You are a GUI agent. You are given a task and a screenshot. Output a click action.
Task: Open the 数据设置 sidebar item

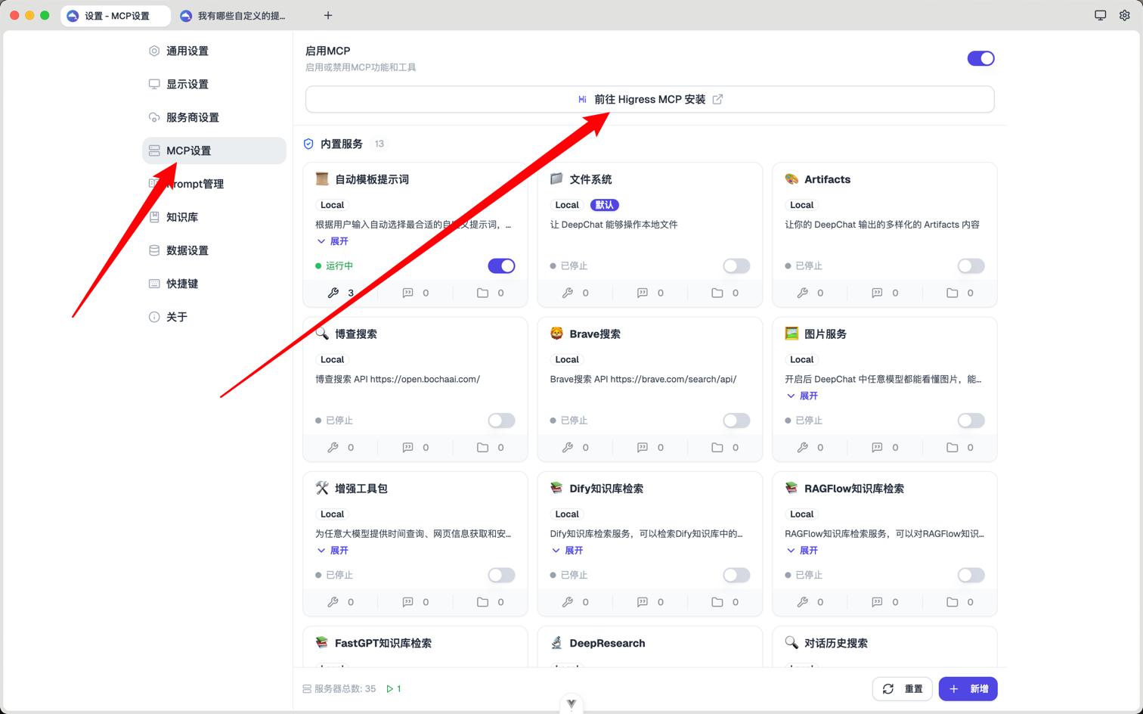pyautogui.click(x=214, y=250)
